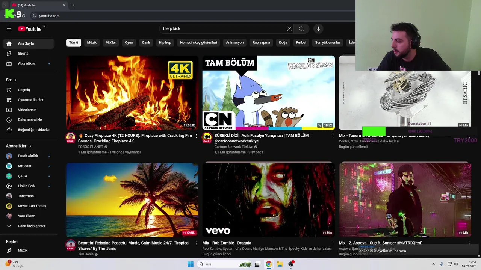
Task: Open Abonelikler in the sidebar
Action: click(29, 64)
